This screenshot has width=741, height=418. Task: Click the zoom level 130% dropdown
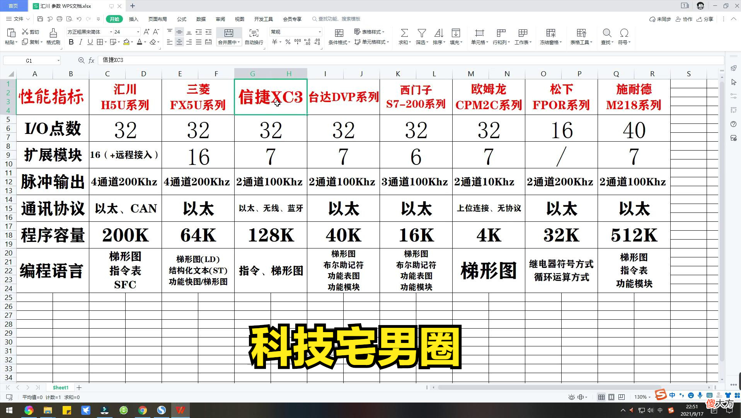pyautogui.click(x=642, y=397)
